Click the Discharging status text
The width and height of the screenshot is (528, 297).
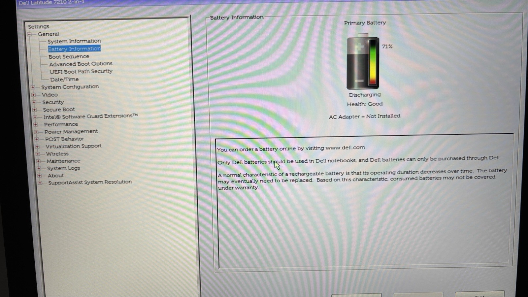(365, 95)
